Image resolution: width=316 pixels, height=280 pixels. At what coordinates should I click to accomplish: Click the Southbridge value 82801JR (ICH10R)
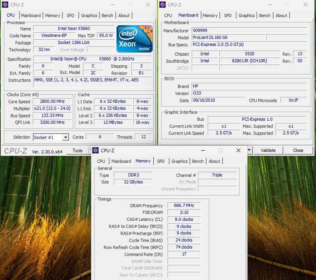(250, 61)
